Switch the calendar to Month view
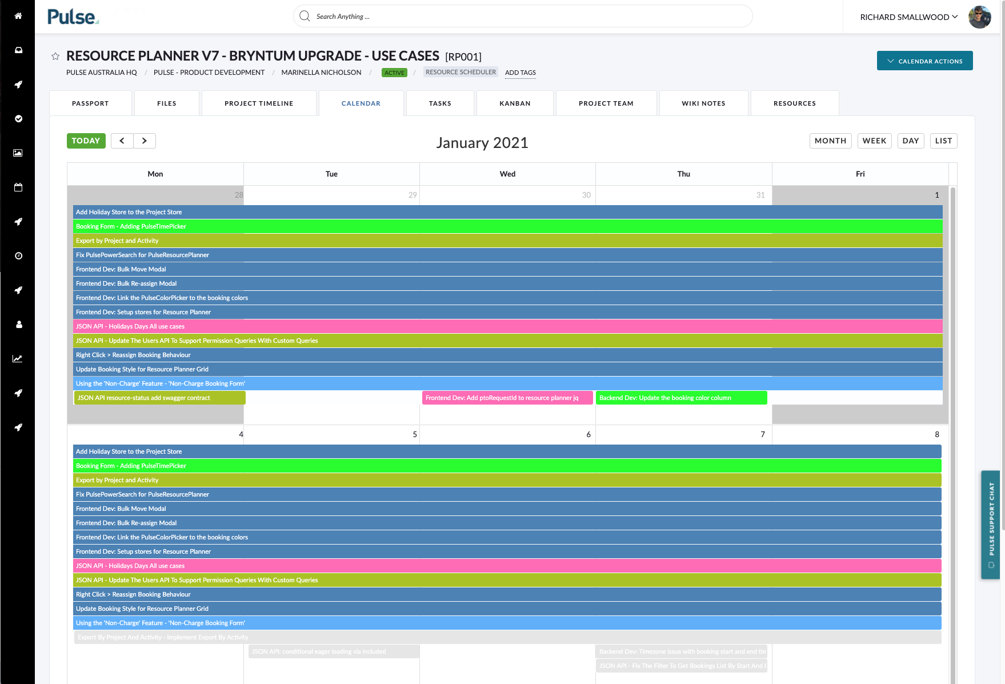The height and width of the screenshot is (684, 1005). pyautogui.click(x=830, y=141)
